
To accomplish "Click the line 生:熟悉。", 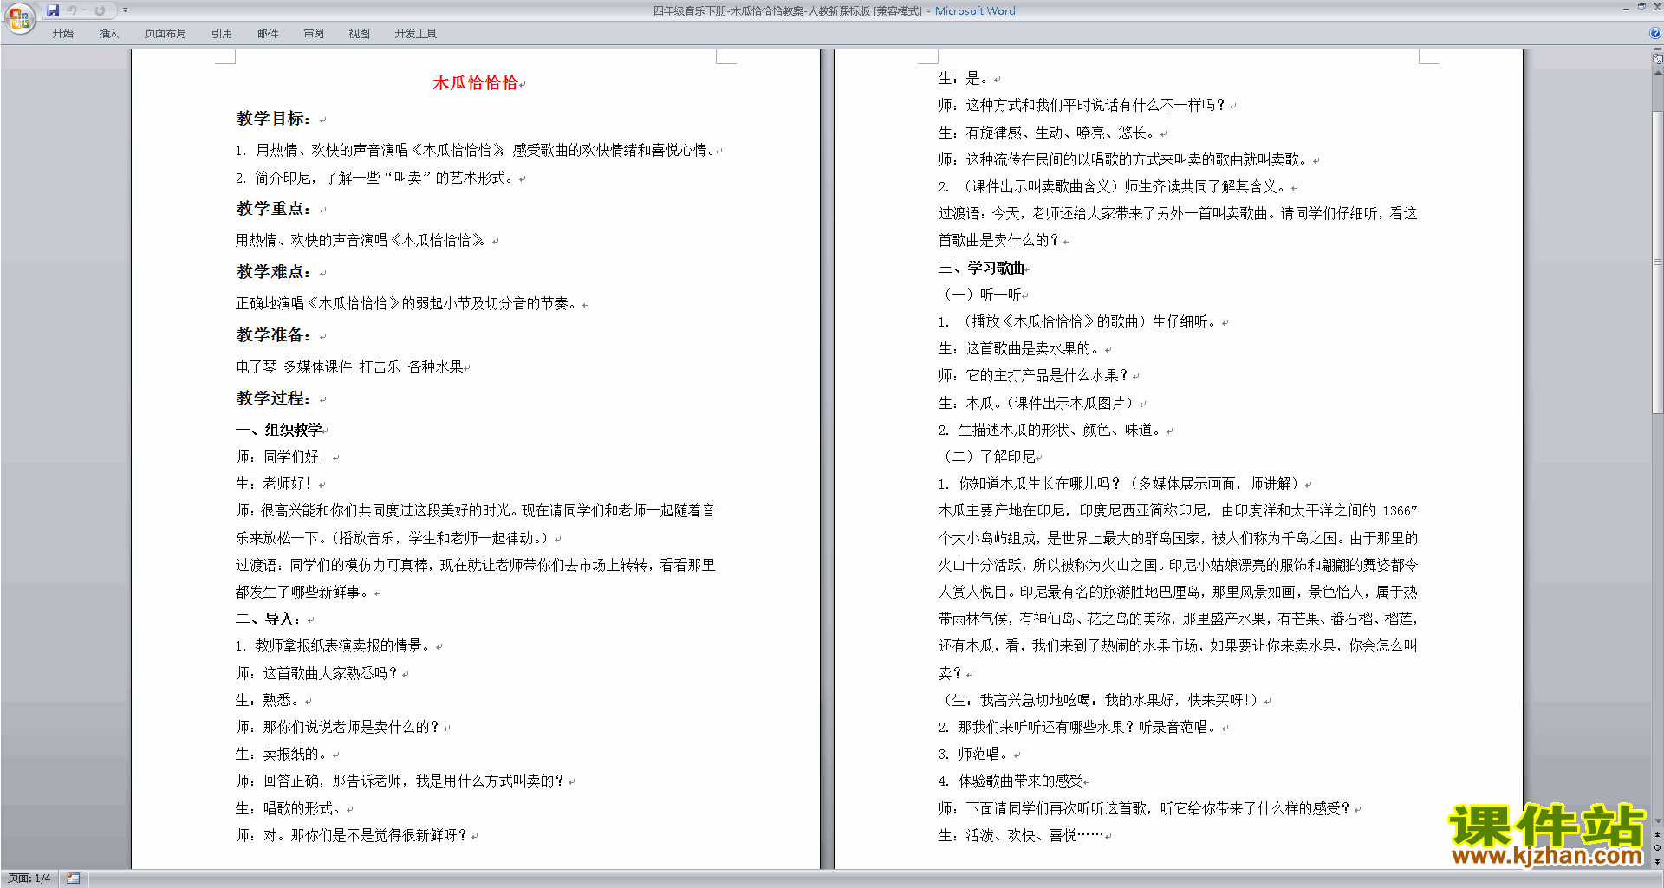I will coord(267,700).
